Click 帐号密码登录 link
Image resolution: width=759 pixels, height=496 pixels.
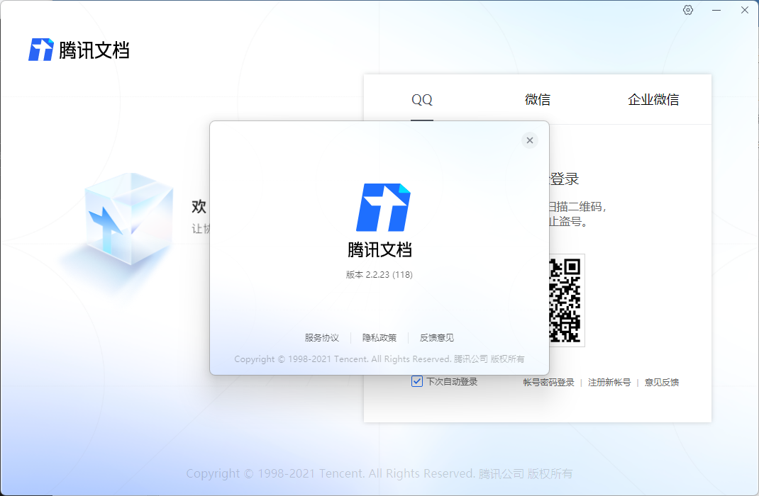(548, 383)
